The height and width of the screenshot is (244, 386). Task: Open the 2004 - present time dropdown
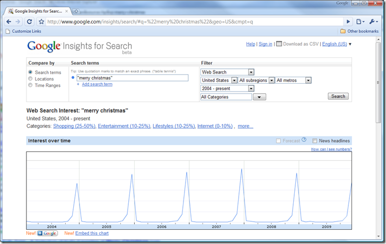[227, 88]
